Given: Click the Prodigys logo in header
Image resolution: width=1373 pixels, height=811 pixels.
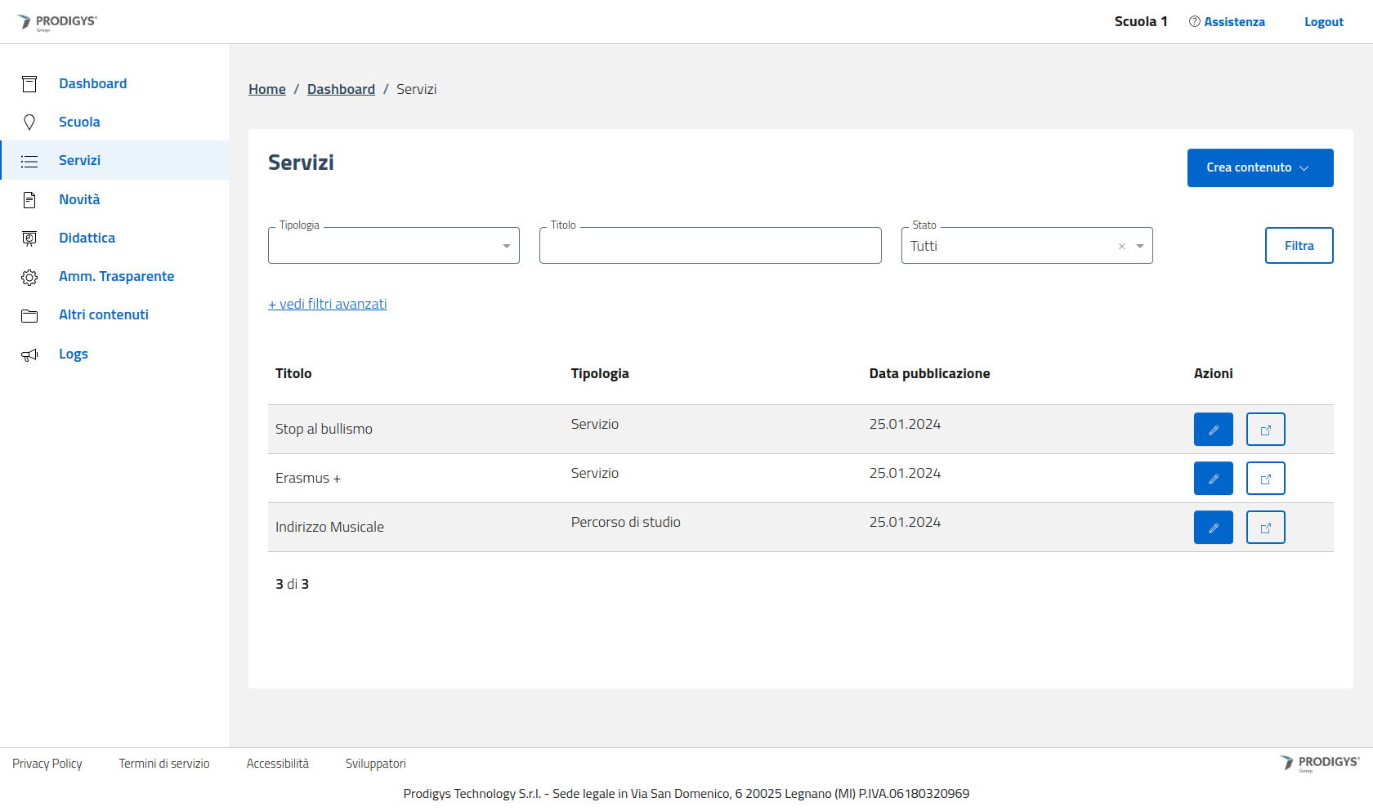Looking at the screenshot, I should click(57, 22).
